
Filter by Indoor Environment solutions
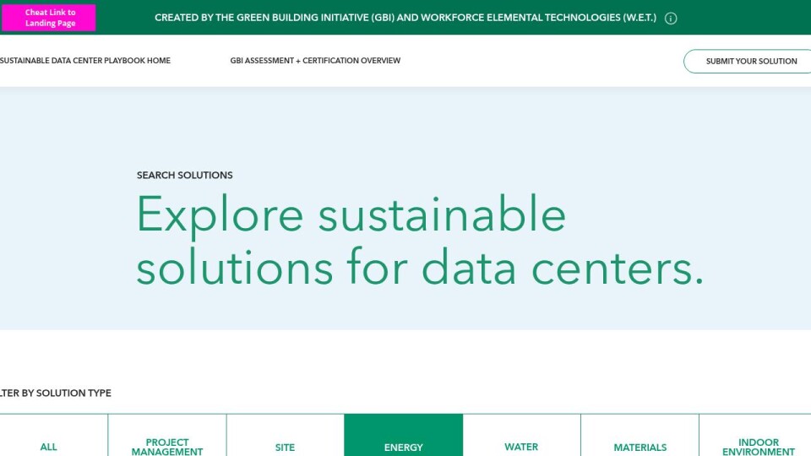758,446
